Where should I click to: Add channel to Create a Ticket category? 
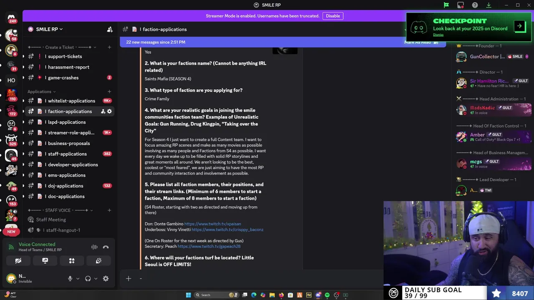click(x=109, y=47)
